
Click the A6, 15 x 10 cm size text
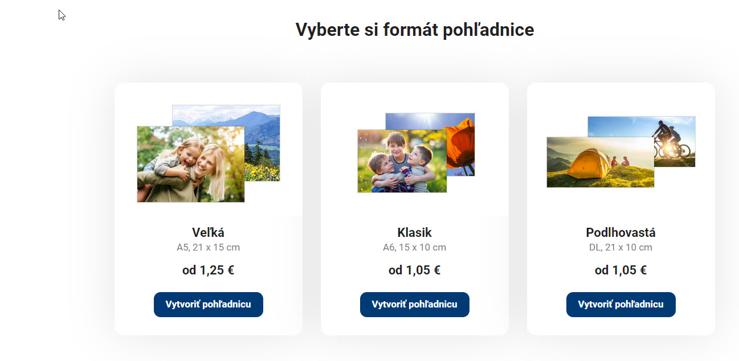pos(414,248)
